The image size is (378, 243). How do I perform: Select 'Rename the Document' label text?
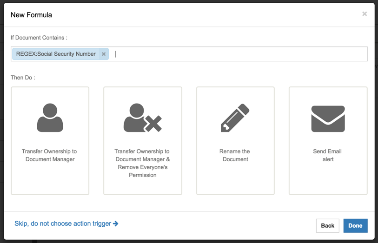(235, 155)
